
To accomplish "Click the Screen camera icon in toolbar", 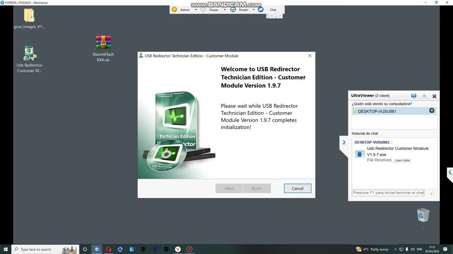I will 233,10.
